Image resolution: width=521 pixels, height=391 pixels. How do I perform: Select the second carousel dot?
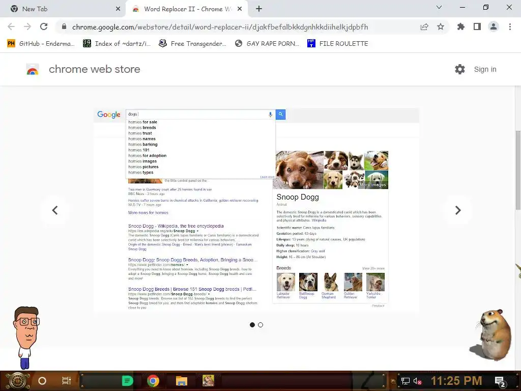pos(260,325)
